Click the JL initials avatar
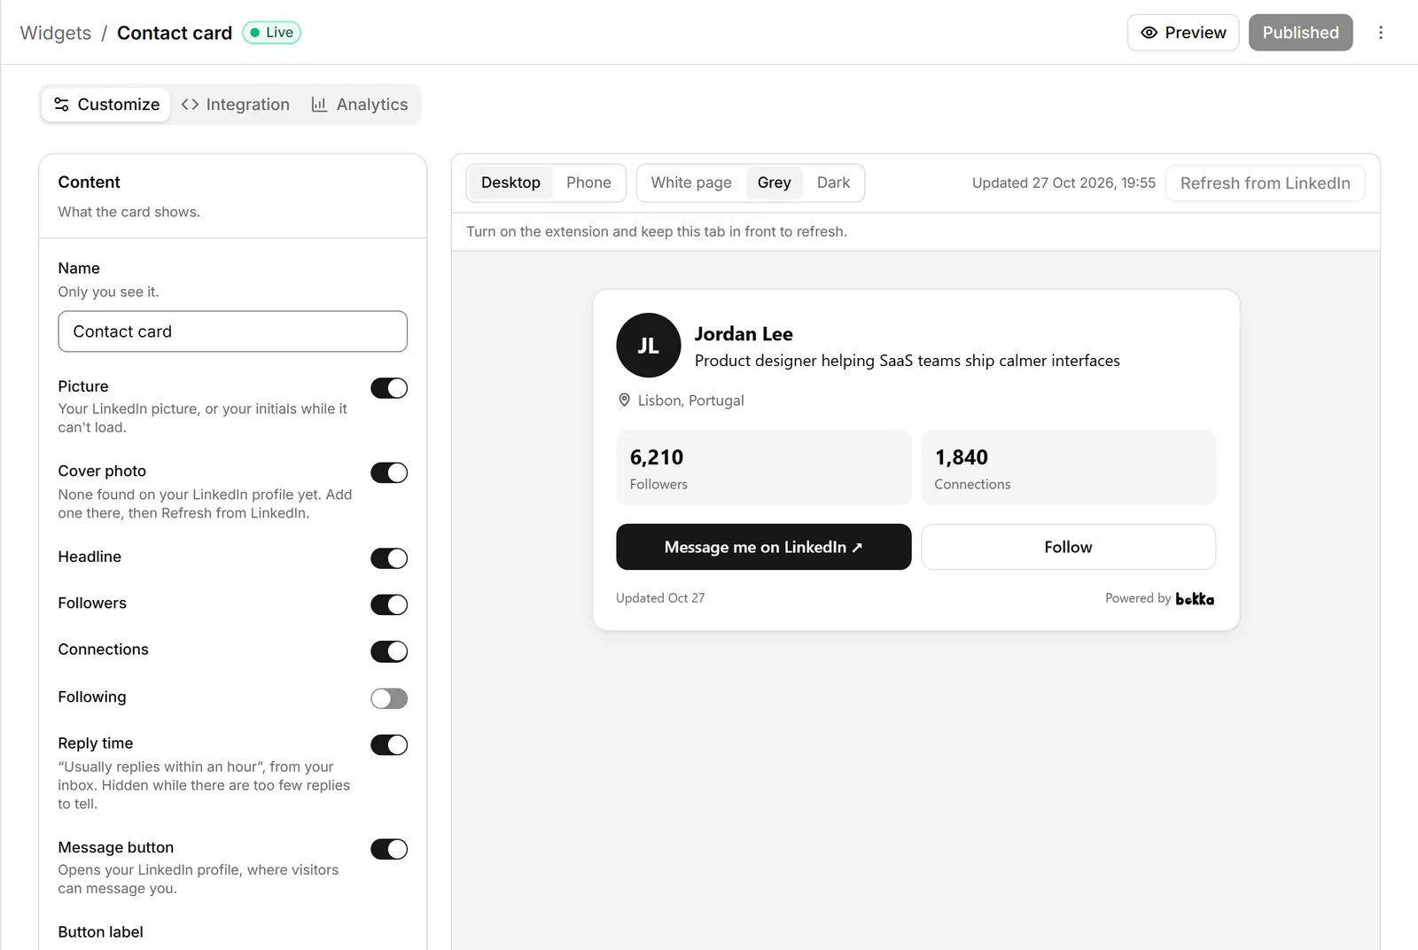This screenshot has height=950, width=1418. (649, 346)
